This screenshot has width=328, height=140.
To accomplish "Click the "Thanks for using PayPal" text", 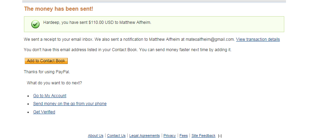I will pos(47,72).
